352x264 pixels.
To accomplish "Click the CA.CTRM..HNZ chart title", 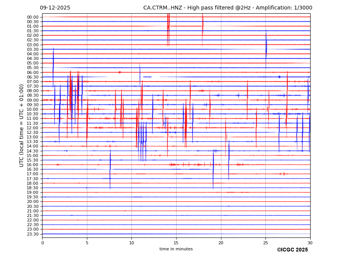I will [227, 8].
